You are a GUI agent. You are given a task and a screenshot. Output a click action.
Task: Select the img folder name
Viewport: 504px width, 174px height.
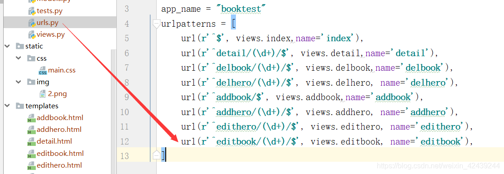(x=43, y=82)
